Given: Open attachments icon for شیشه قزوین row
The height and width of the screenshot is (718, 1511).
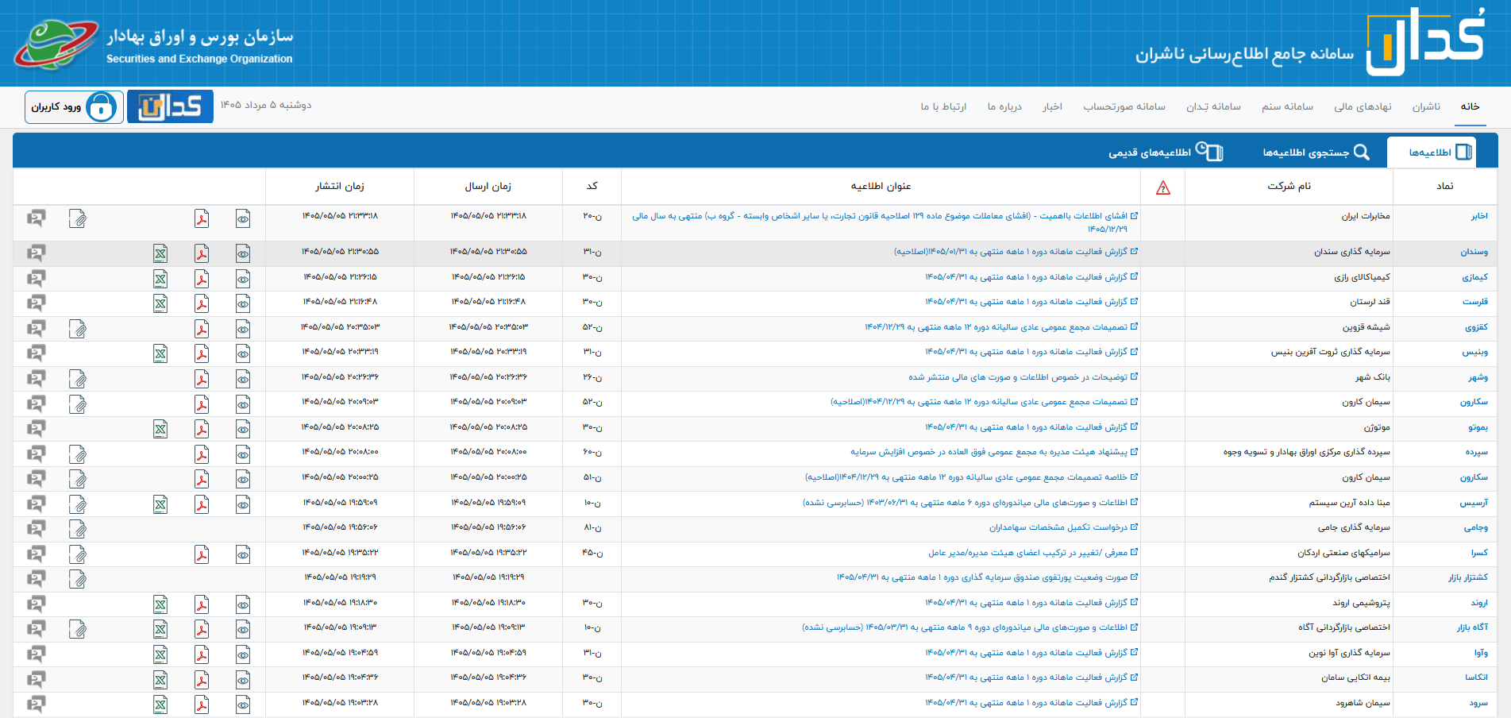Looking at the screenshot, I should coord(77,329).
